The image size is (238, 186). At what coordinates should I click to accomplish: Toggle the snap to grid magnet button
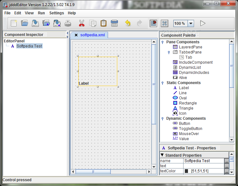coord(153,23)
